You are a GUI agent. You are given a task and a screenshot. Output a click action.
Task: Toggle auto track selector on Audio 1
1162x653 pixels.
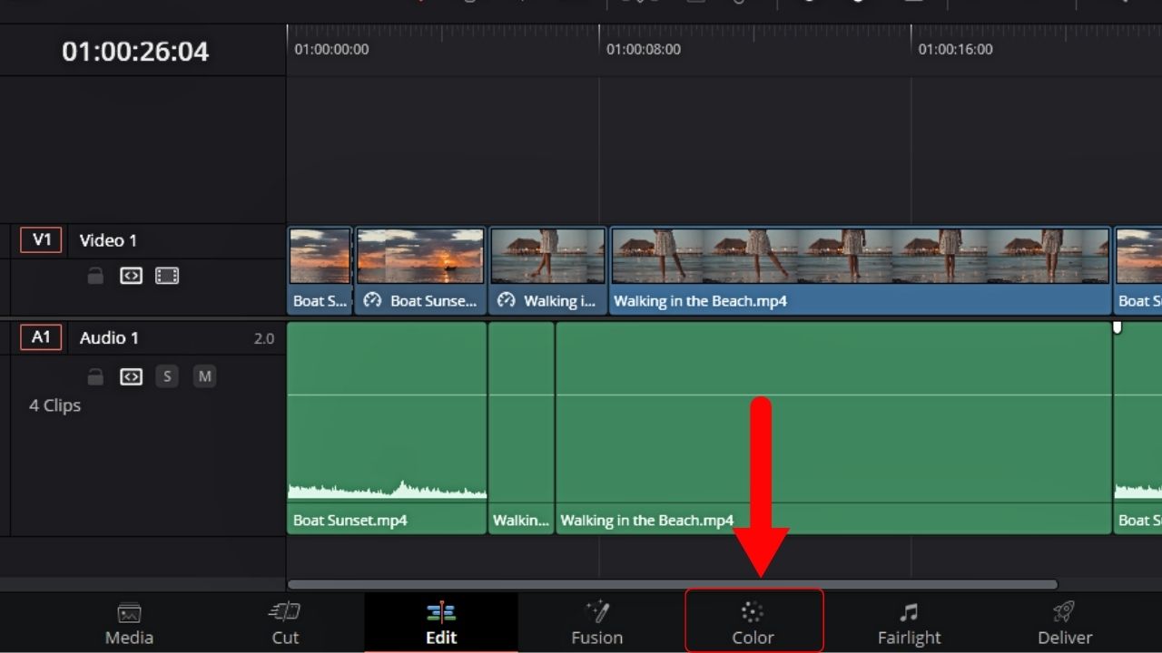[131, 376]
